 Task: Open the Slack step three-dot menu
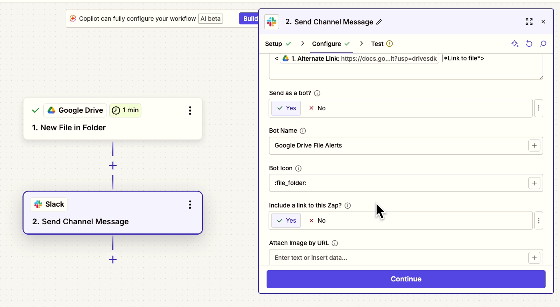tap(190, 205)
